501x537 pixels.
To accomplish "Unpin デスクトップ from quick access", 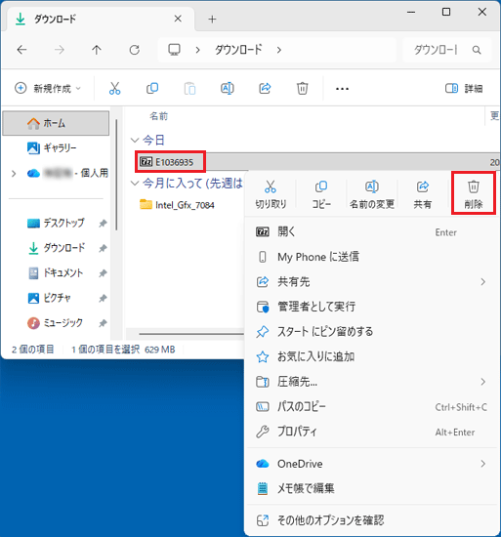I will pos(103,224).
